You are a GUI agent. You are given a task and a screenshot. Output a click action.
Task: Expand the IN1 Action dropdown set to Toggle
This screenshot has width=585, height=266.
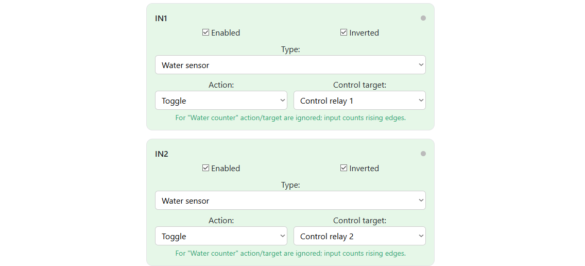click(221, 101)
